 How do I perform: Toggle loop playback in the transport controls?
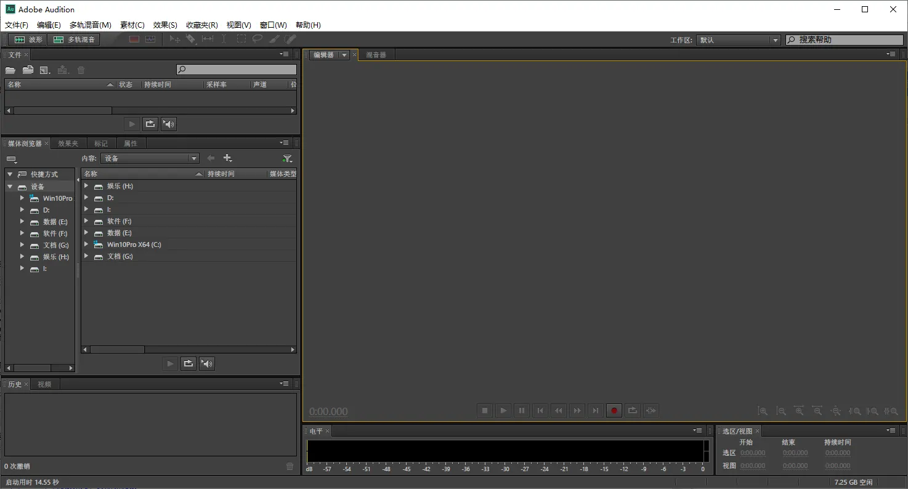[x=632, y=410]
